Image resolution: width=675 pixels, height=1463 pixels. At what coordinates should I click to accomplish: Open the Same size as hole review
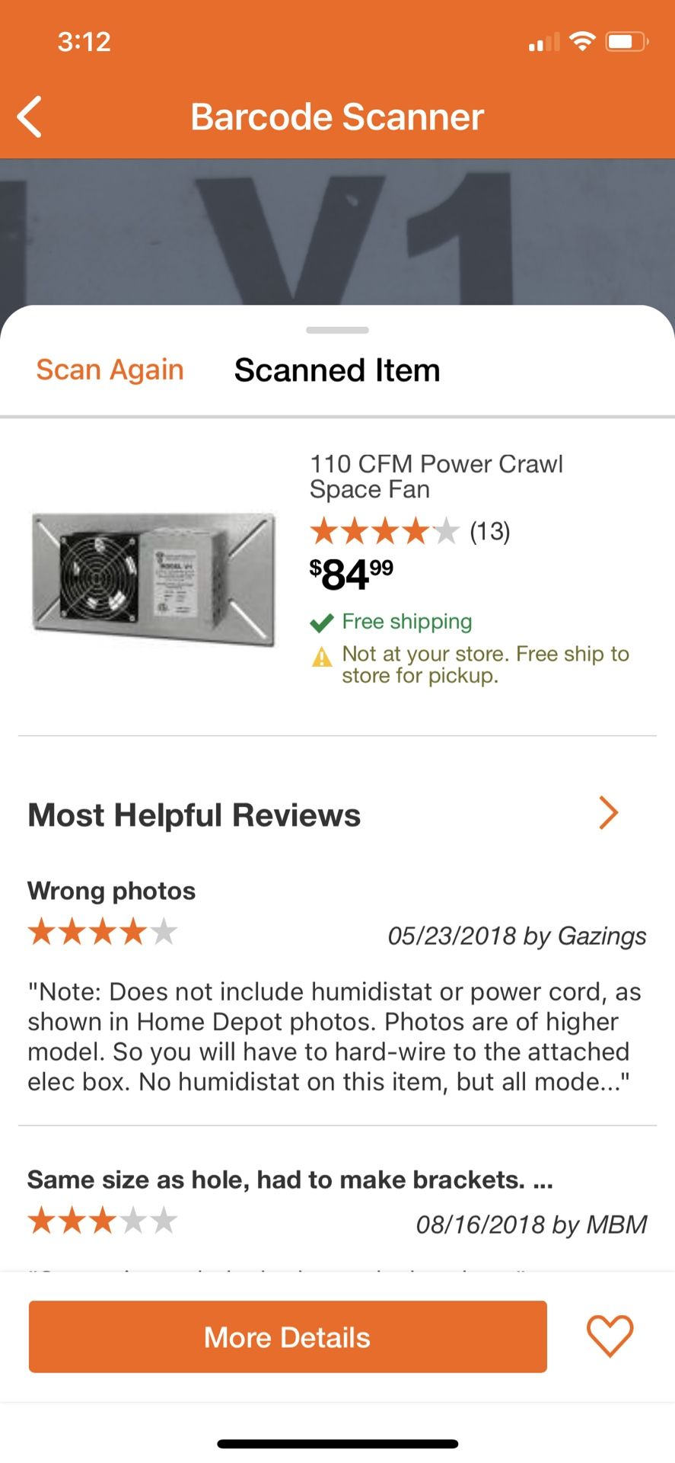click(x=290, y=1180)
